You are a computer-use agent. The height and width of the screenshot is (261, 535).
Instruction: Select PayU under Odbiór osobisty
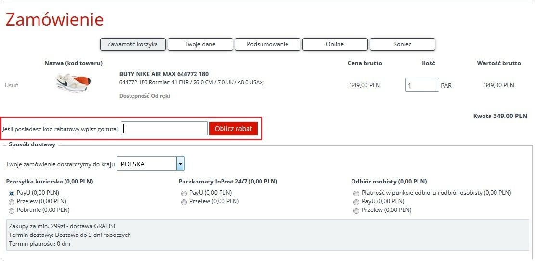(x=356, y=202)
